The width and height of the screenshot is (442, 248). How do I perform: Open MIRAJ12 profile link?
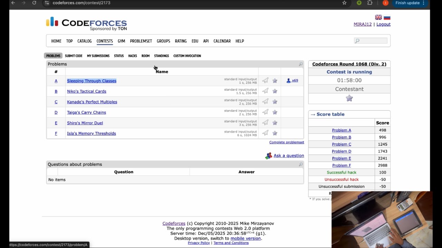coord(363,24)
